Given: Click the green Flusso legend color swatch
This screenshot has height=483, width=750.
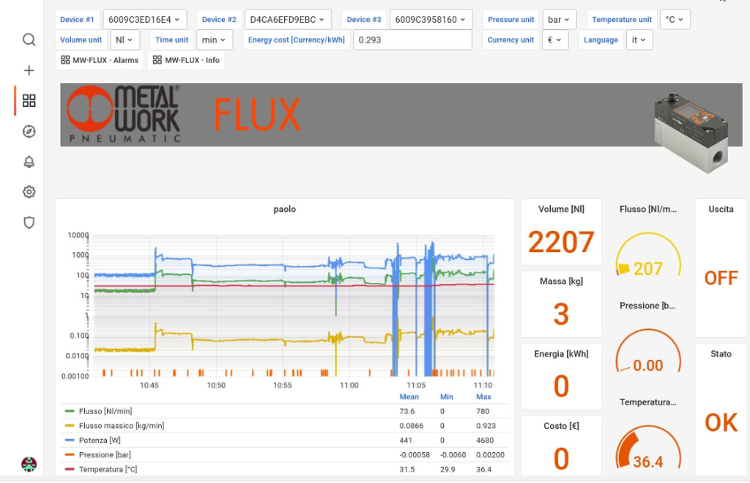Looking at the screenshot, I should 70,411.
